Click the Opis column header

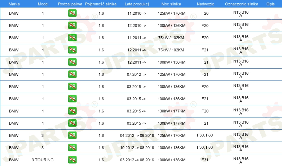270,4
